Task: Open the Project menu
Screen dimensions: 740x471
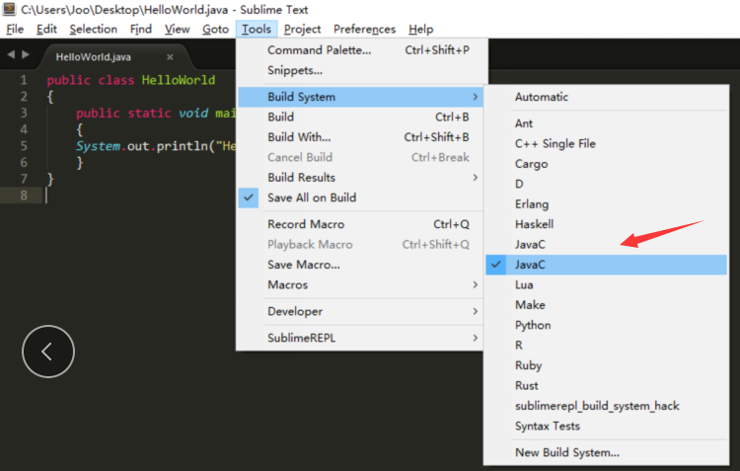Action: tap(302, 30)
